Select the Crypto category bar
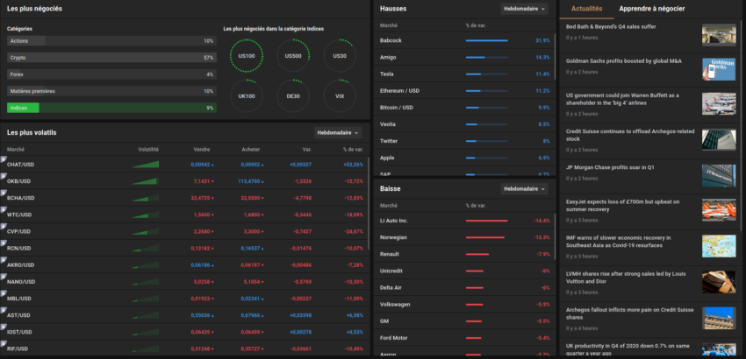The width and height of the screenshot is (746, 359). tap(111, 58)
